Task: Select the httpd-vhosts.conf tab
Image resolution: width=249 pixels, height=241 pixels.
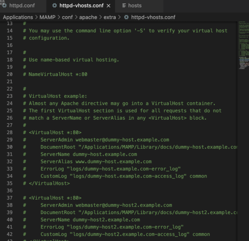Action: pos(81,6)
